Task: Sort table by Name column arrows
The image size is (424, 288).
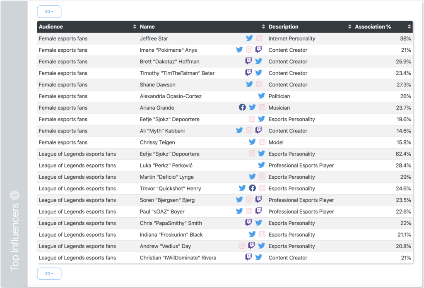Action: click(x=263, y=26)
